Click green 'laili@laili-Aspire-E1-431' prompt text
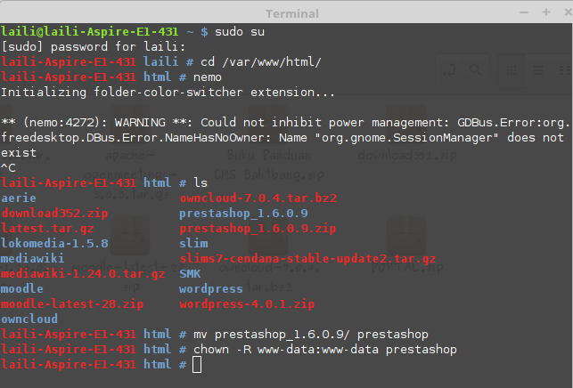Image resolution: width=573 pixels, height=388 pixels. pos(89,32)
